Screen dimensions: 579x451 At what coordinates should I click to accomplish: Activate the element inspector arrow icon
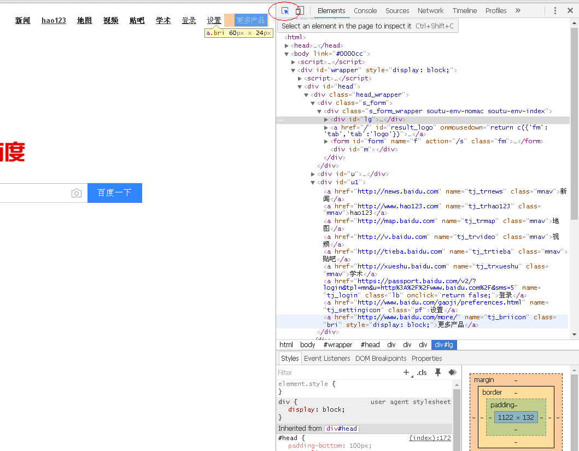pyautogui.click(x=285, y=11)
